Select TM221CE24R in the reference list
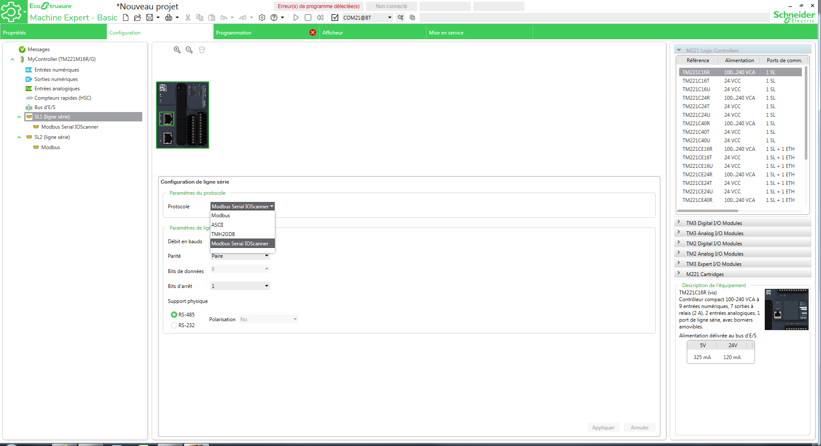This screenshot has height=446, width=821. (740, 175)
